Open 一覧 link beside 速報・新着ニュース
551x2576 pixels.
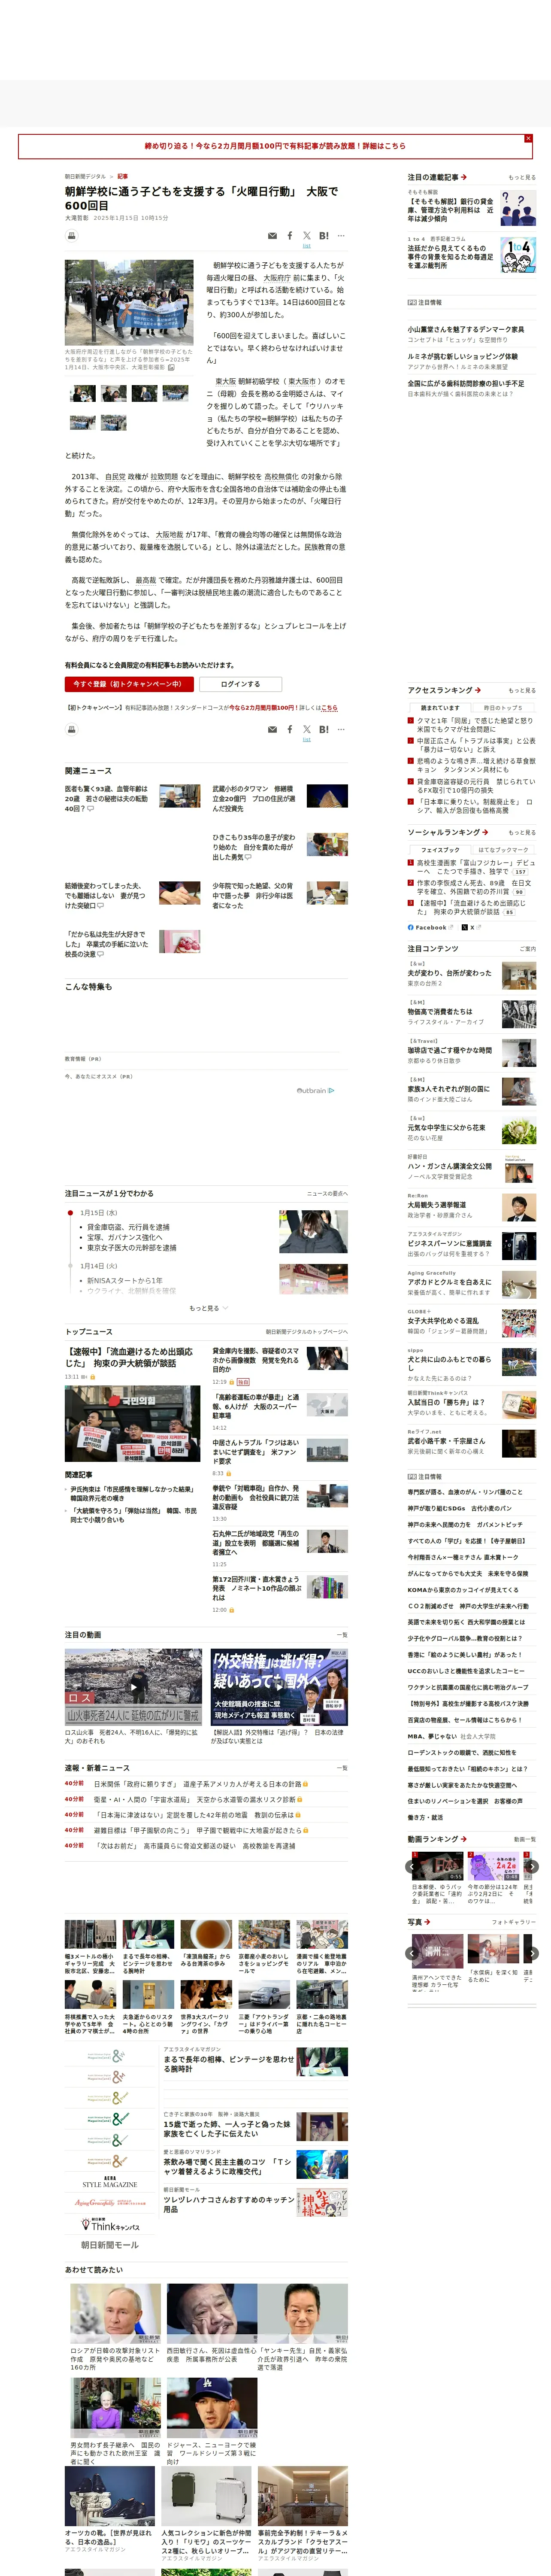342,1768
